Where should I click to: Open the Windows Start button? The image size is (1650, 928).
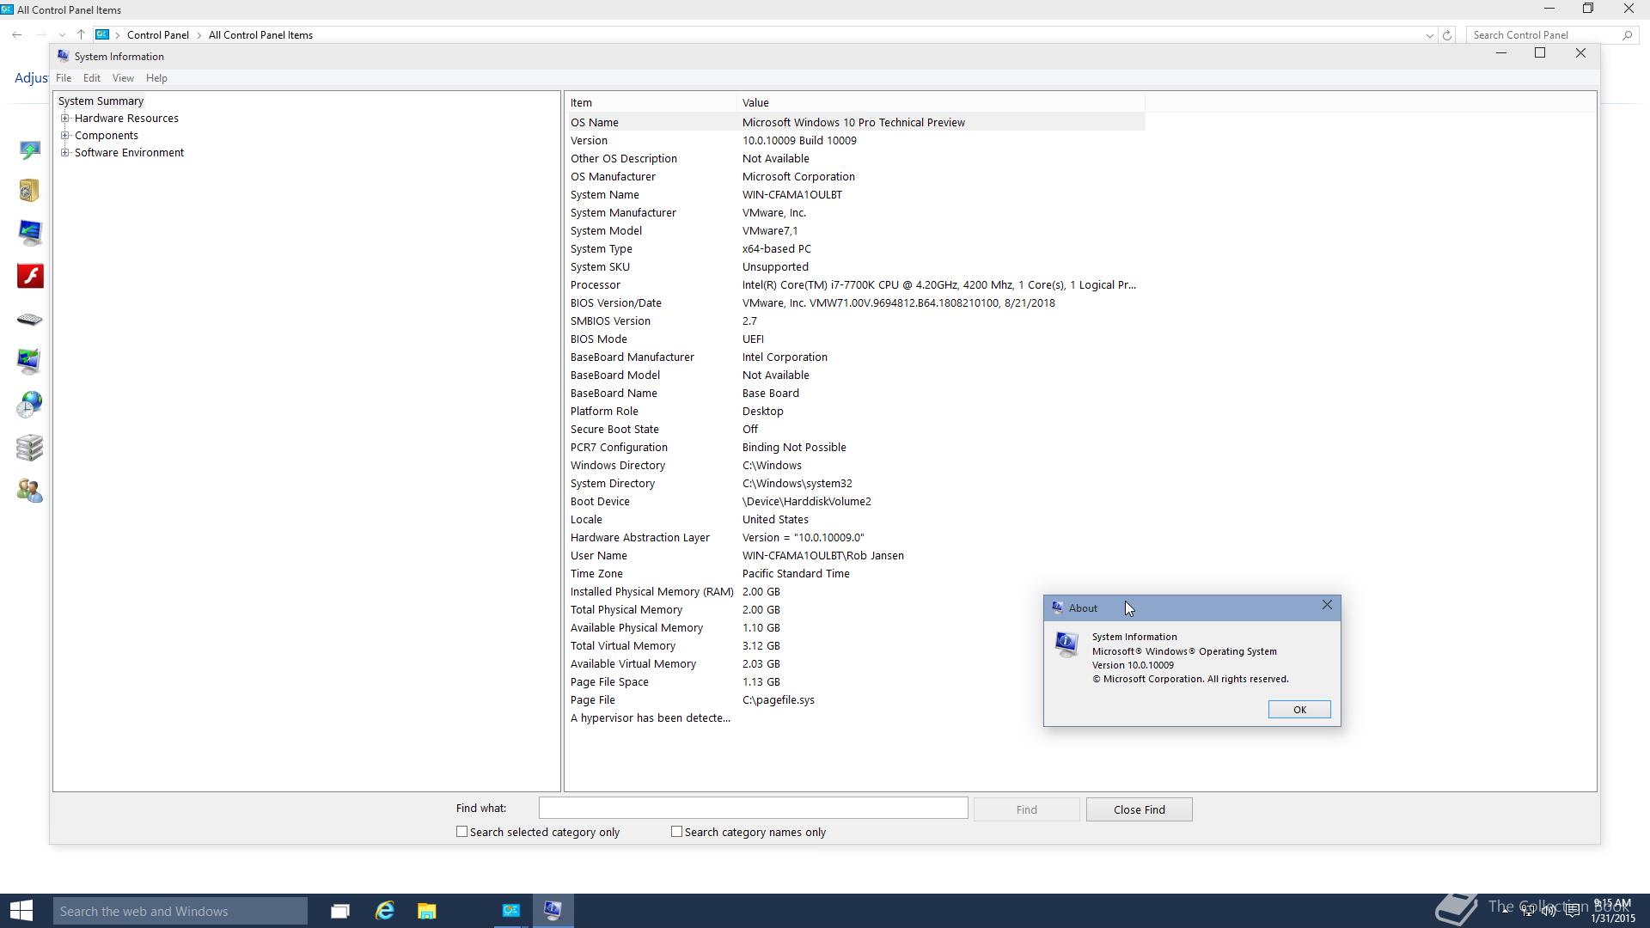coord(21,911)
